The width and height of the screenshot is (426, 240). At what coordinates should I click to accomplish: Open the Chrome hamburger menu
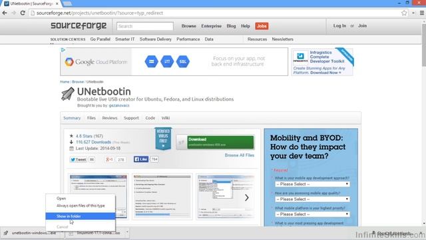(421, 13)
